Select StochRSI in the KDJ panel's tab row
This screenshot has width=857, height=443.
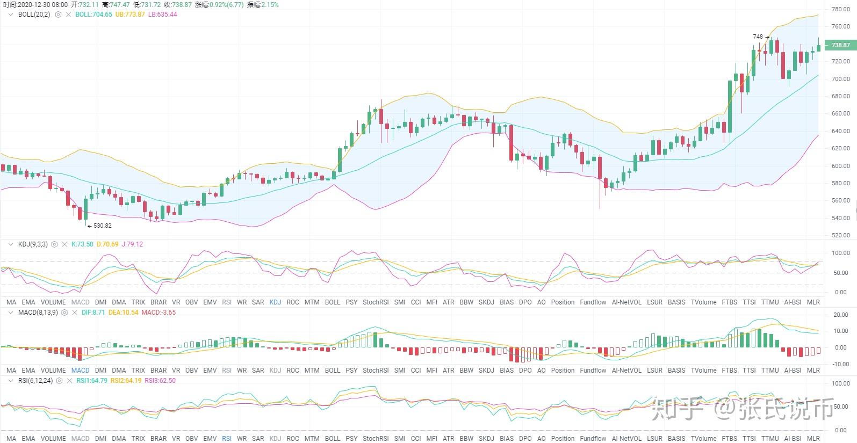(x=376, y=302)
